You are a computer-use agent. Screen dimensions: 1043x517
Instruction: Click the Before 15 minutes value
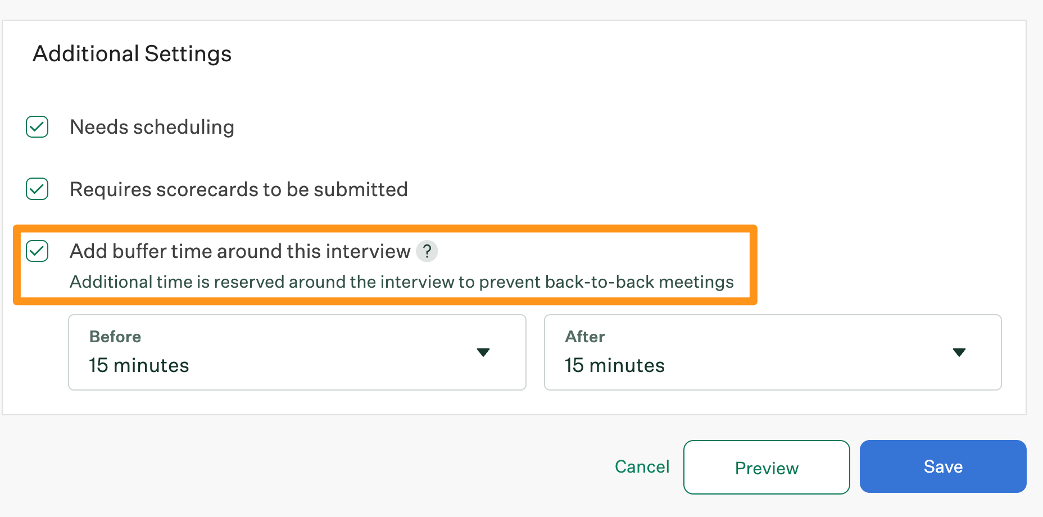tap(138, 365)
